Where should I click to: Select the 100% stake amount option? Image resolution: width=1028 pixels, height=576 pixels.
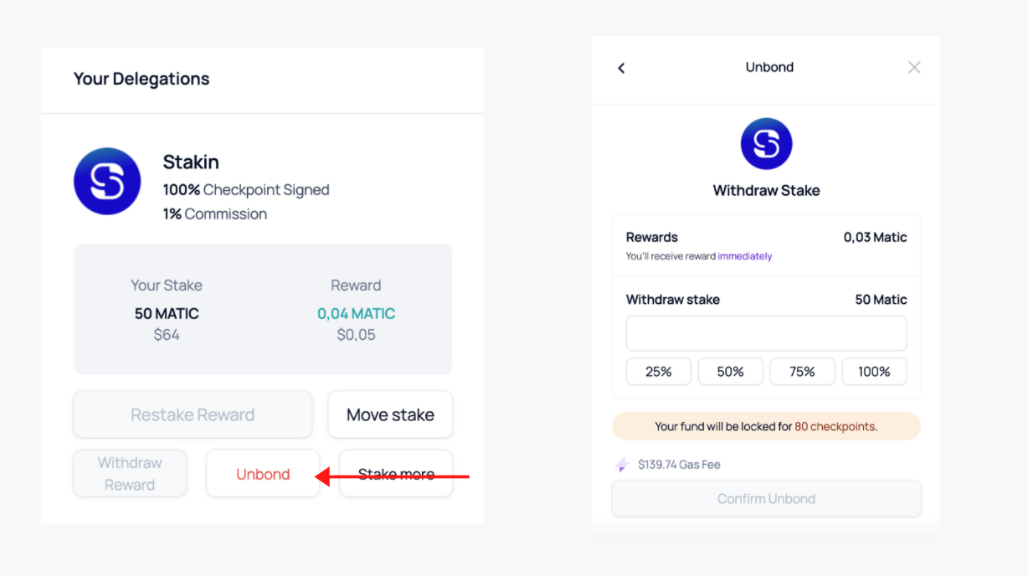tap(874, 371)
